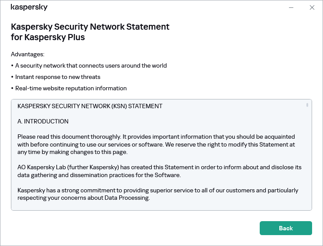Click the 'Advantages:' label
Screen dimensions: 323x246
[27, 55]
